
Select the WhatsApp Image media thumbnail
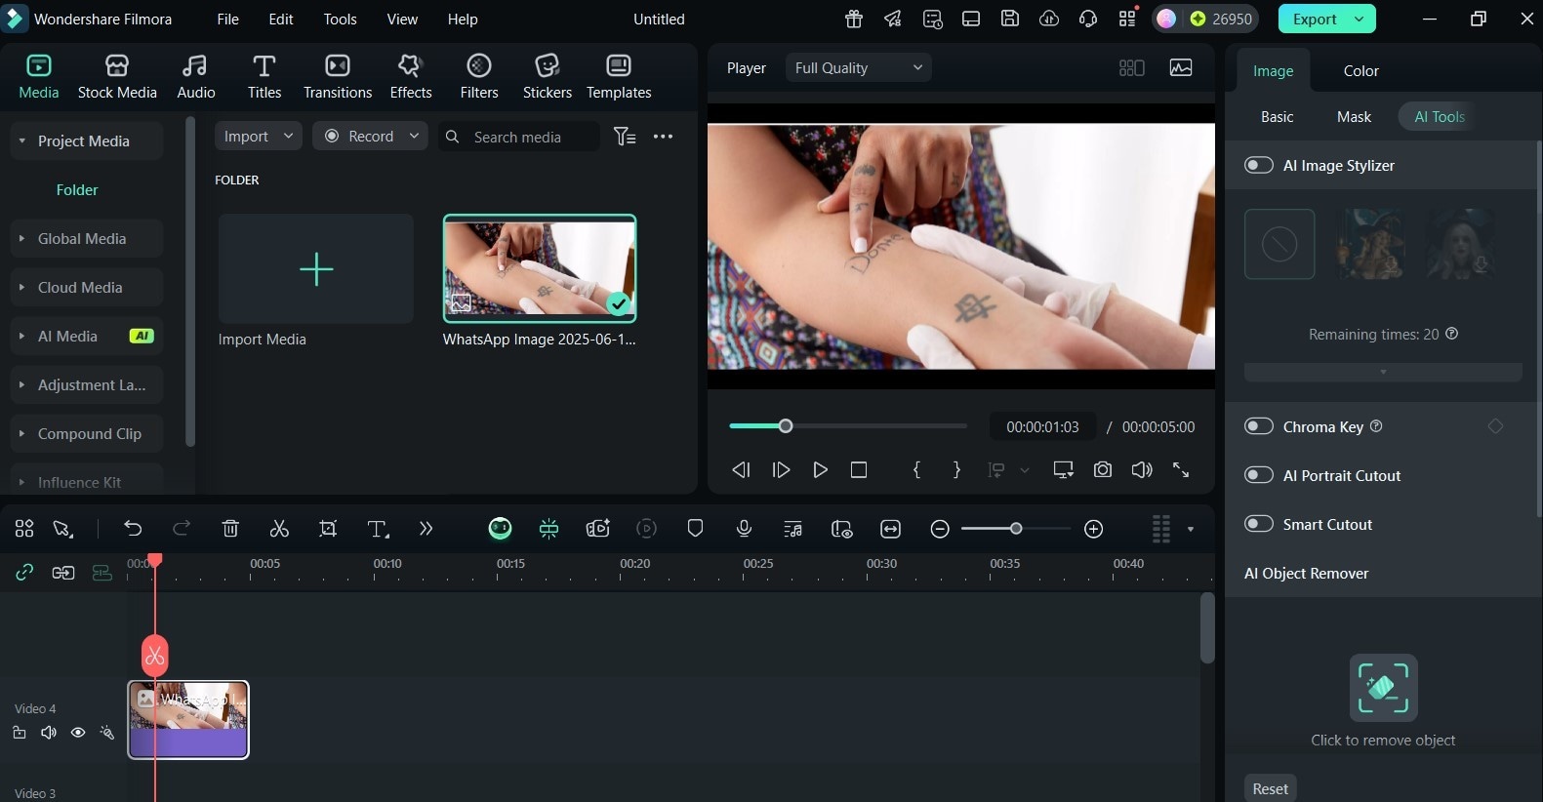click(x=540, y=269)
